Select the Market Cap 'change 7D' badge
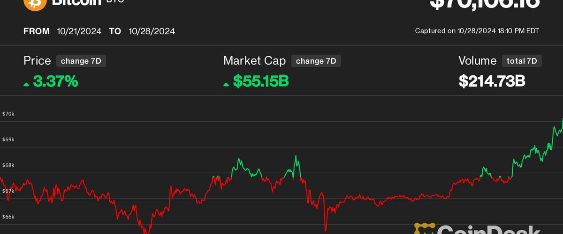This screenshot has height=234, width=563. [316, 61]
